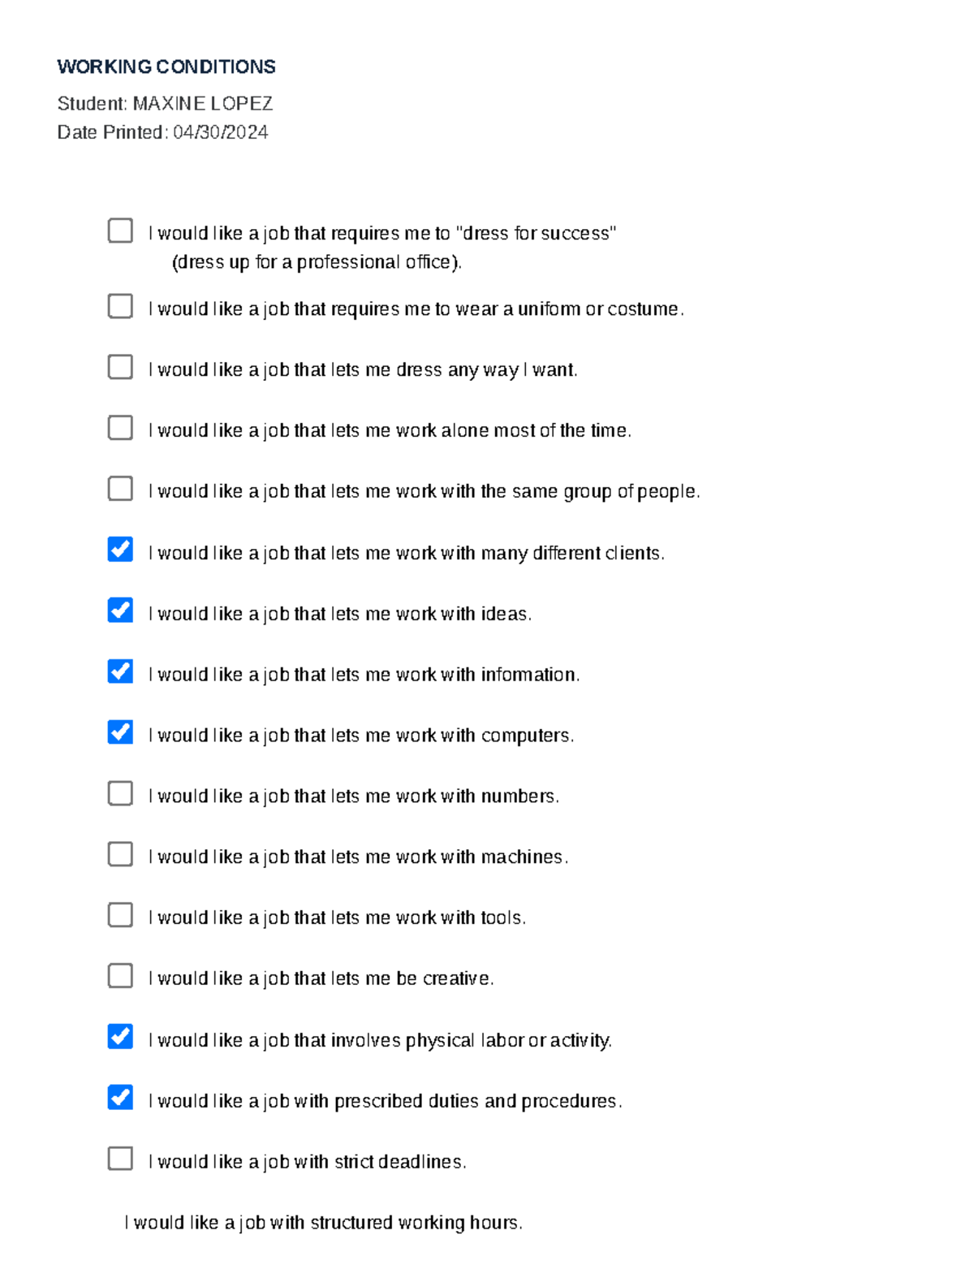Disable the work with information checkbox

tap(120, 672)
